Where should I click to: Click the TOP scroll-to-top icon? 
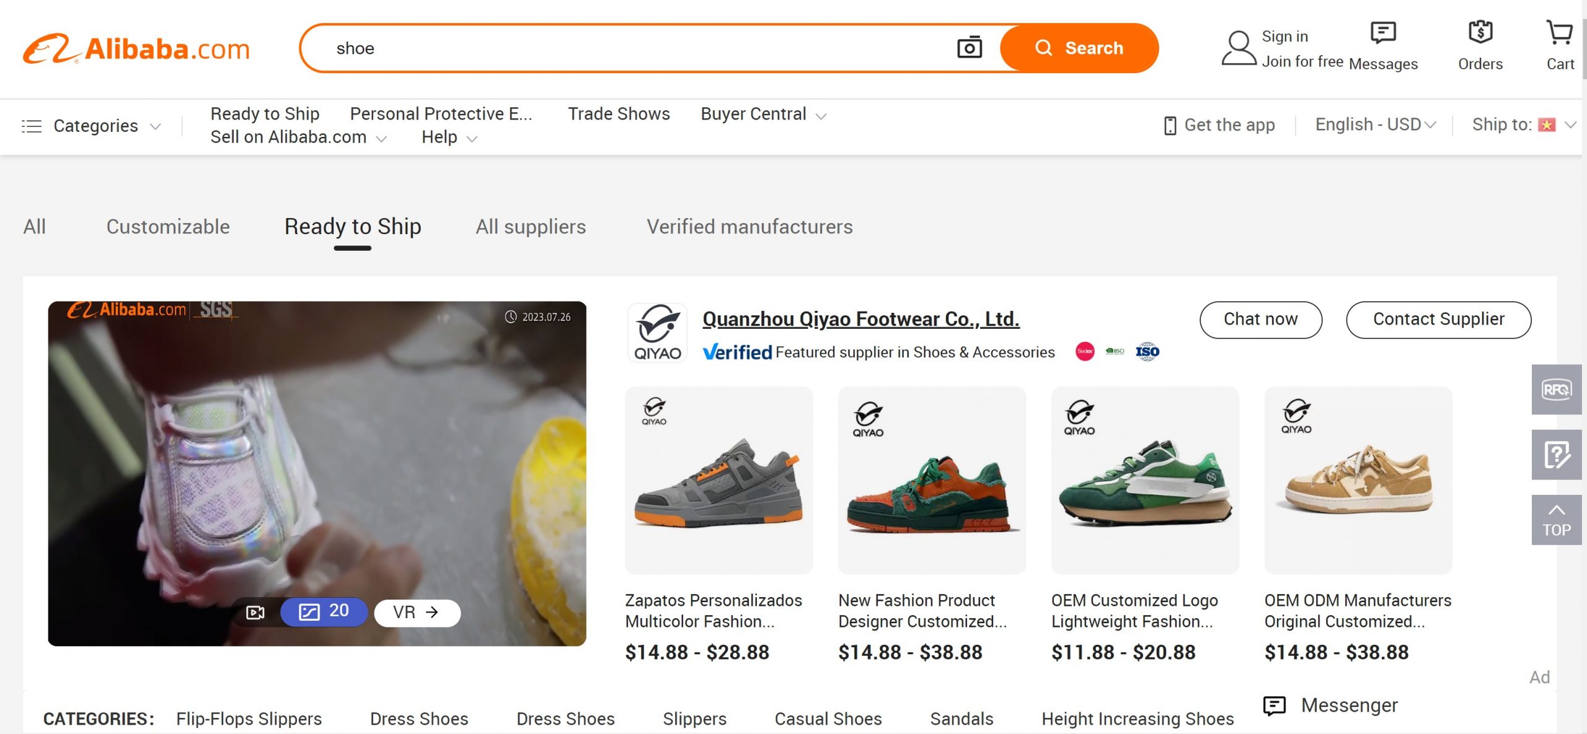coord(1556,520)
